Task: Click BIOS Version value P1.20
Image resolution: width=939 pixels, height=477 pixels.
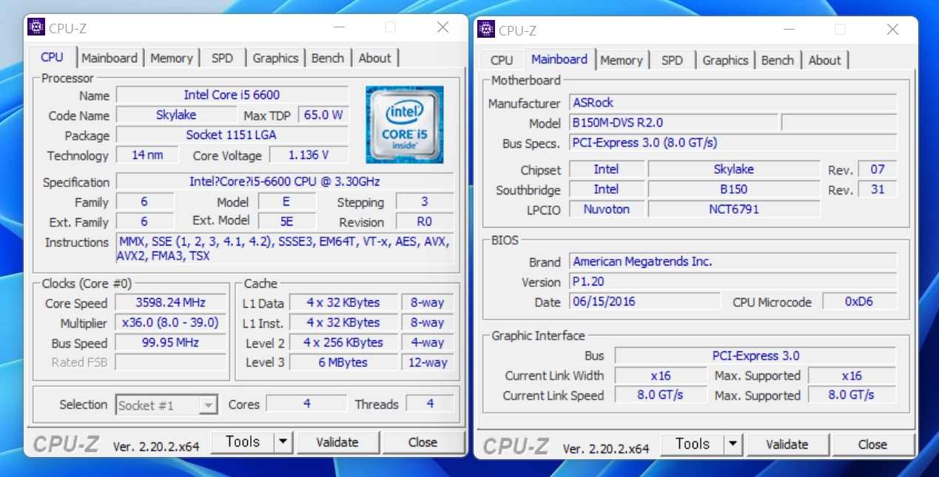Action: pos(733,281)
